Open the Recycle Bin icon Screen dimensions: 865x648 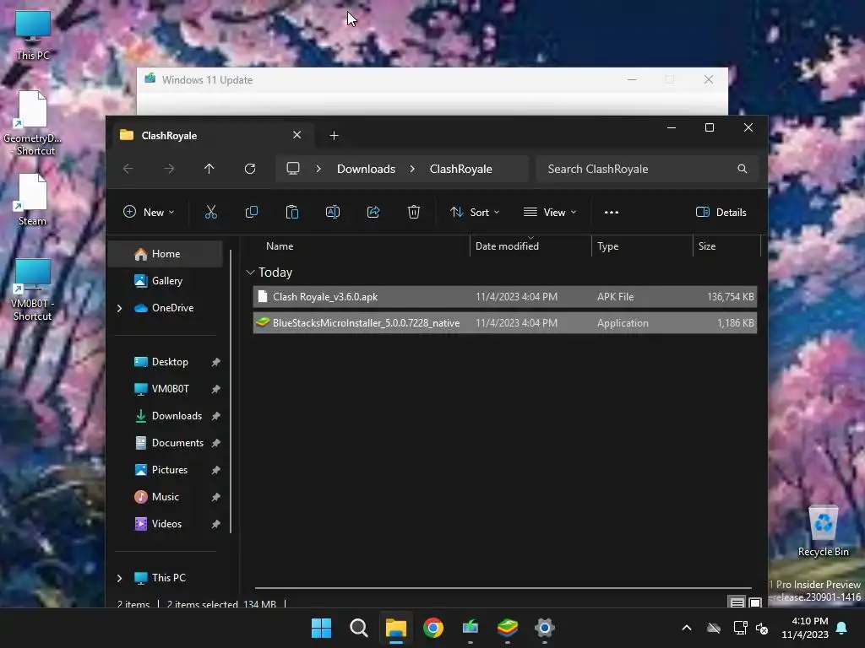[823, 532]
